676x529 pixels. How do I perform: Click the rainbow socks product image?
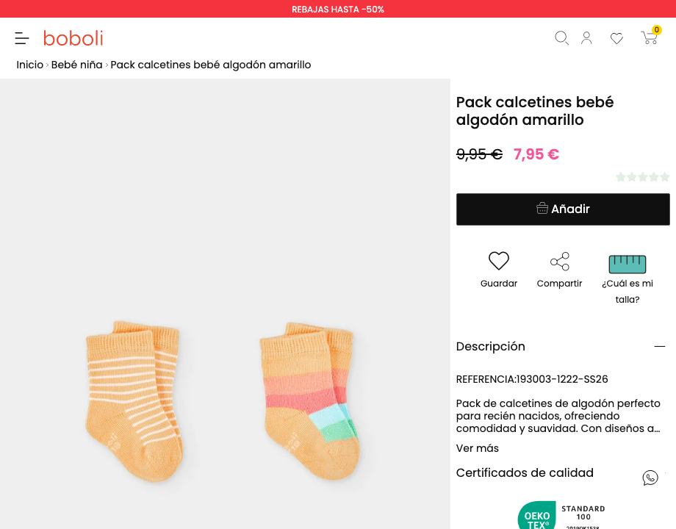click(x=309, y=401)
